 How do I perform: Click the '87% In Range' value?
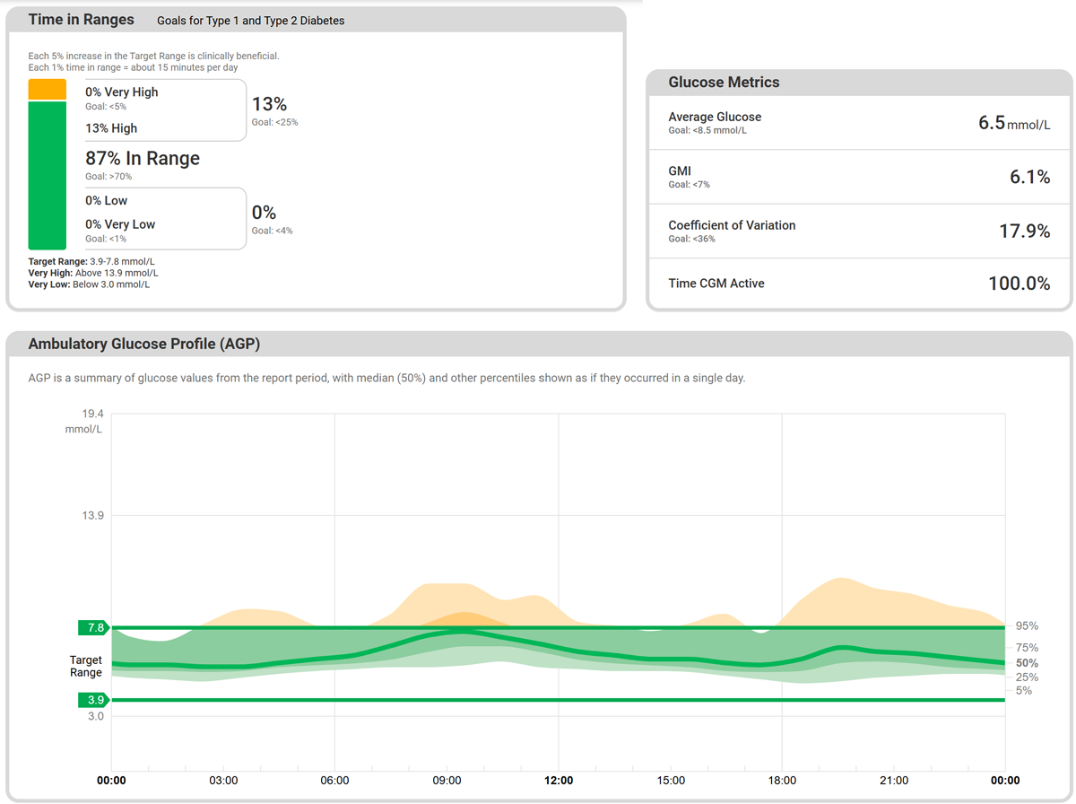(143, 159)
